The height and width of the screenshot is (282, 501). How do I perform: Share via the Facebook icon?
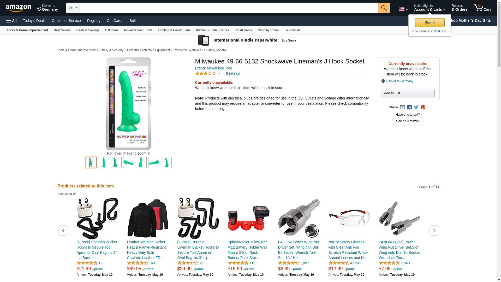coord(409,107)
